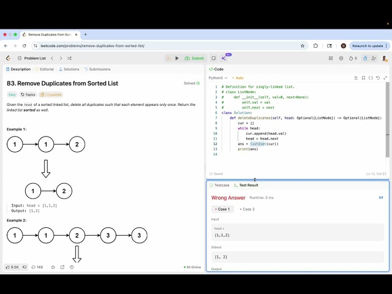
Task: Open the notes icon beside Submit
Action: tap(214, 58)
